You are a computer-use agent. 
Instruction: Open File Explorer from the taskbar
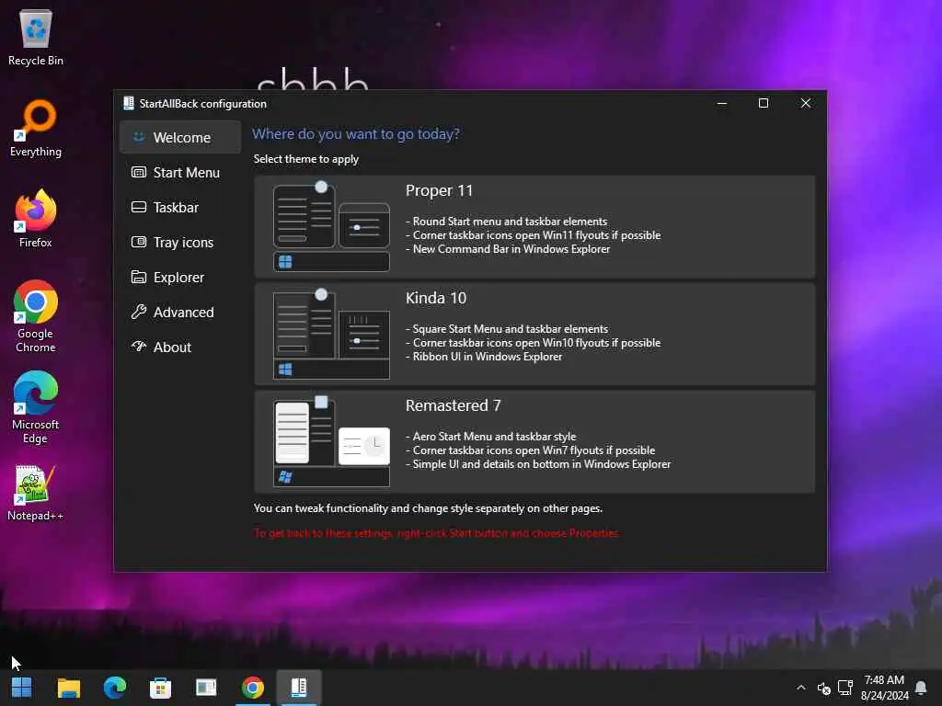68,688
